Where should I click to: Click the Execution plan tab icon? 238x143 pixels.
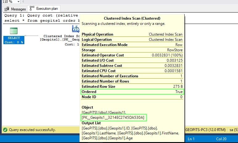pos(32,8)
